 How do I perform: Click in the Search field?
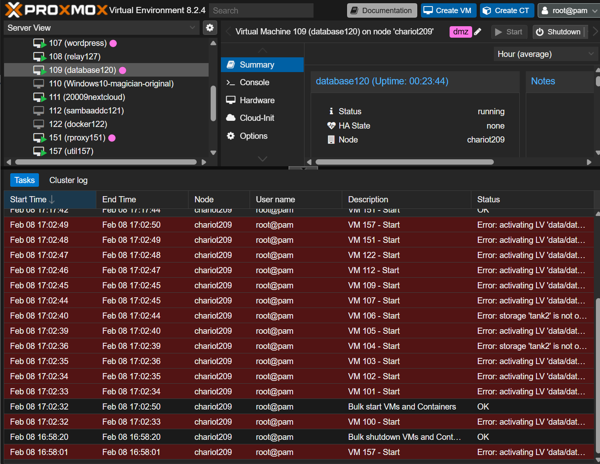pyautogui.click(x=261, y=11)
